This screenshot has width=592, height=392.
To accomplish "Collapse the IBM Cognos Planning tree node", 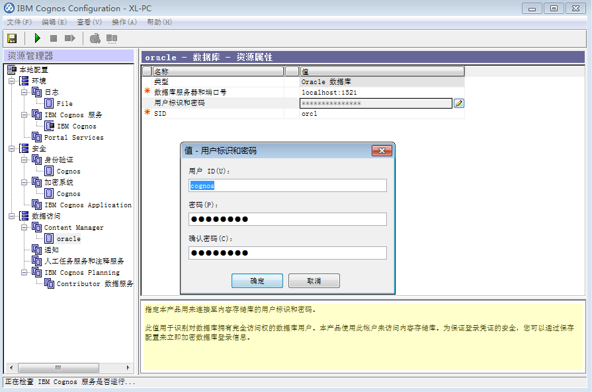I will coord(24,273).
